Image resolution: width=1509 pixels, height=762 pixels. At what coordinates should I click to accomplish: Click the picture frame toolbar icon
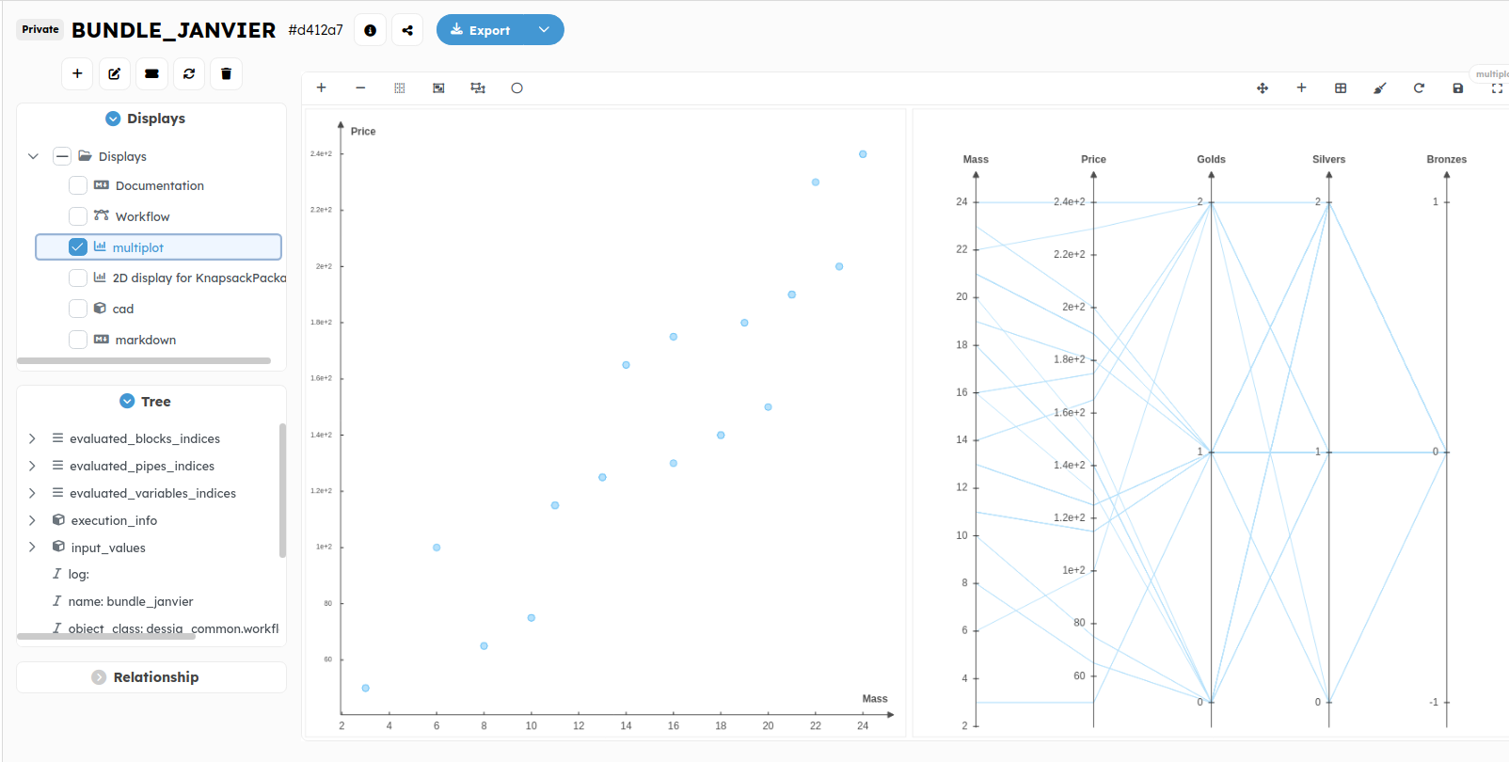[438, 87]
